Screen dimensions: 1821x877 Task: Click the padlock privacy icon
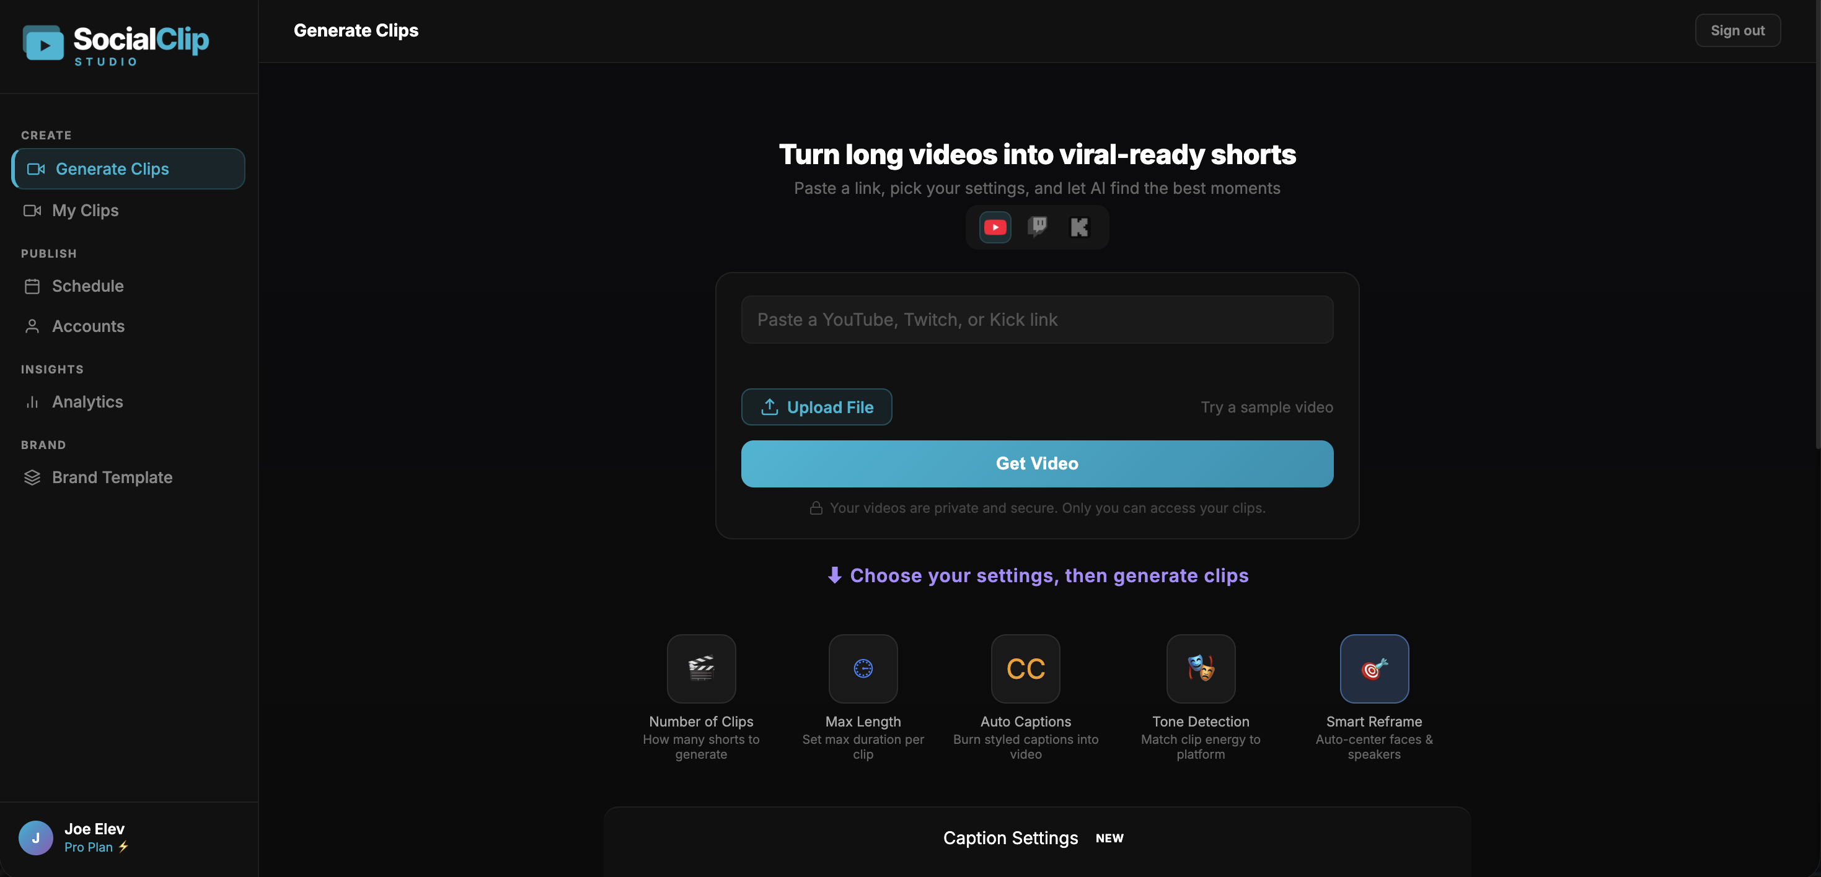[816, 508]
